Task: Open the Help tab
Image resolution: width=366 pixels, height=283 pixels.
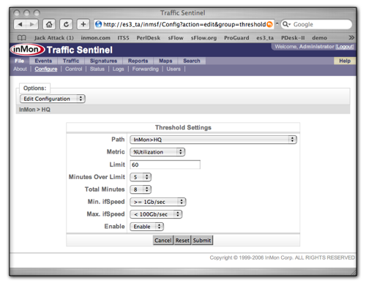Action: click(x=345, y=61)
